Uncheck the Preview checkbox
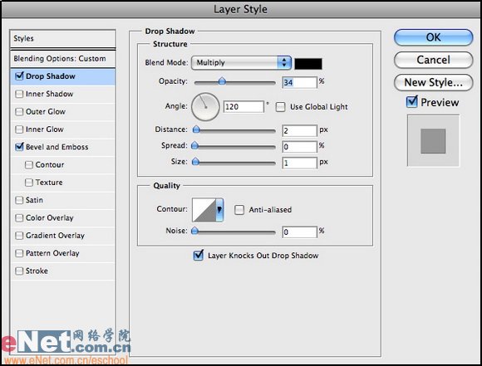 click(412, 101)
